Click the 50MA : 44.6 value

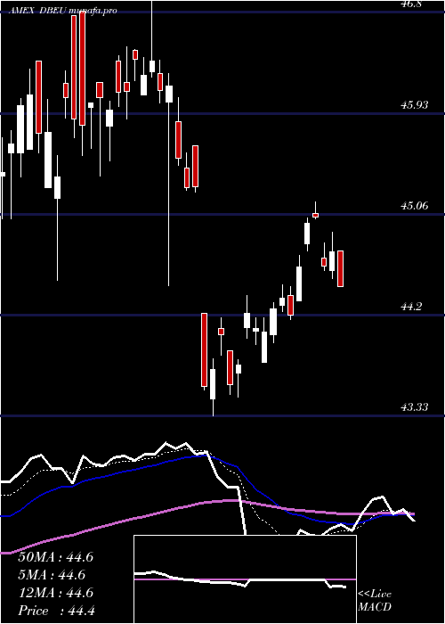tap(55, 557)
